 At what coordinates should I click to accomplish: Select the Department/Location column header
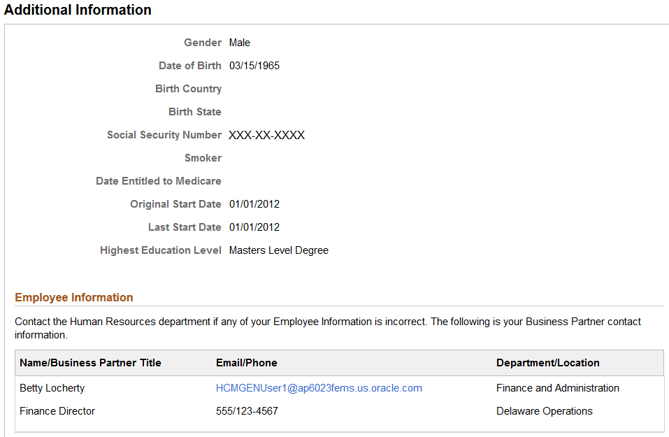[x=547, y=363]
